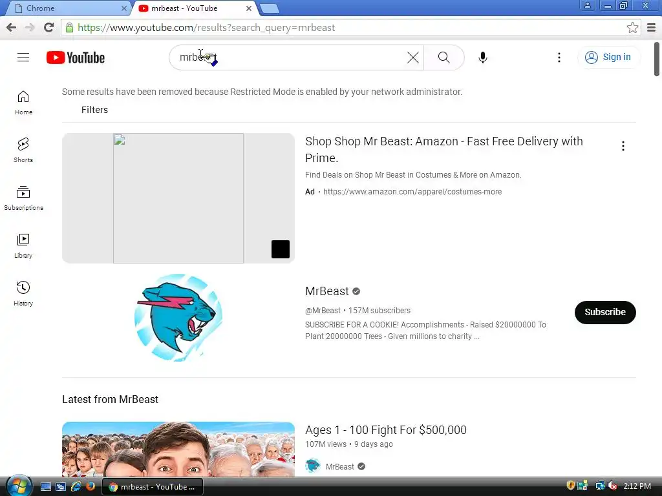
Task: Click the '@MrBeast • 157M subscribers' text
Action: tap(358, 311)
